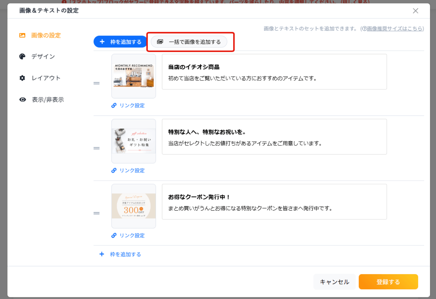Open リンク設定 under the Monthly Recommend image
The image size is (436, 299).
[128, 106]
